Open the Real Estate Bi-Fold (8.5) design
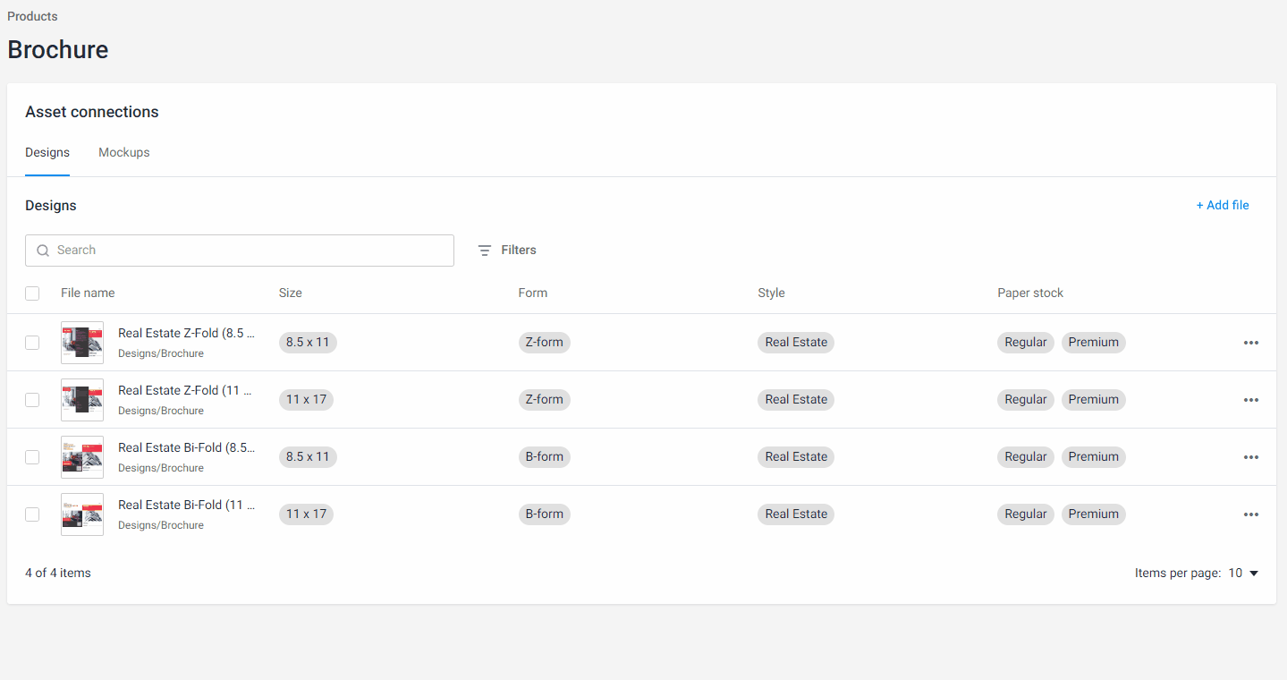Screen dimensions: 1287x680 pyautogui.click(x=185, y=447)
